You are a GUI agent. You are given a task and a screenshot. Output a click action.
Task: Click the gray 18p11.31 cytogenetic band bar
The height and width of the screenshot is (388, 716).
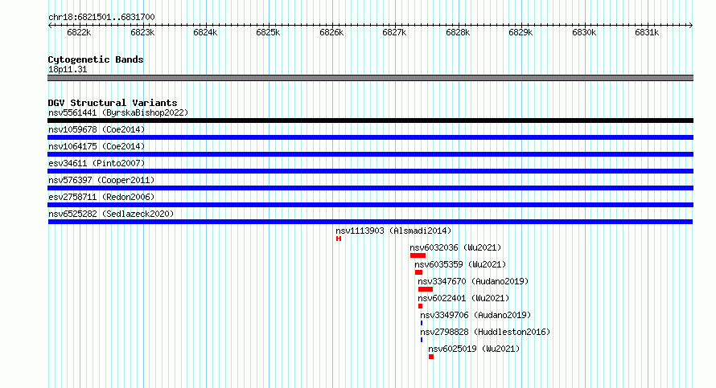370,78
